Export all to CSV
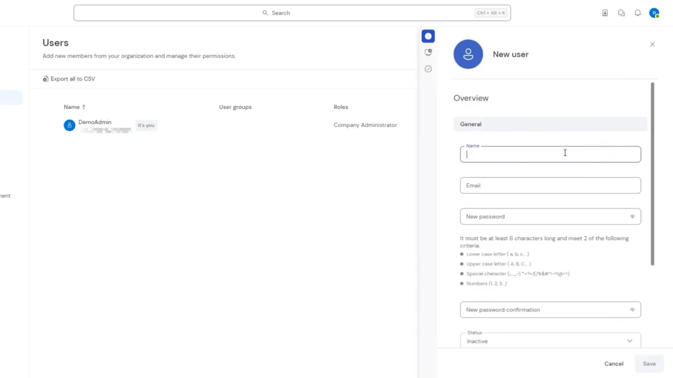The image size is (673, 378). click(x=69, y=79)
